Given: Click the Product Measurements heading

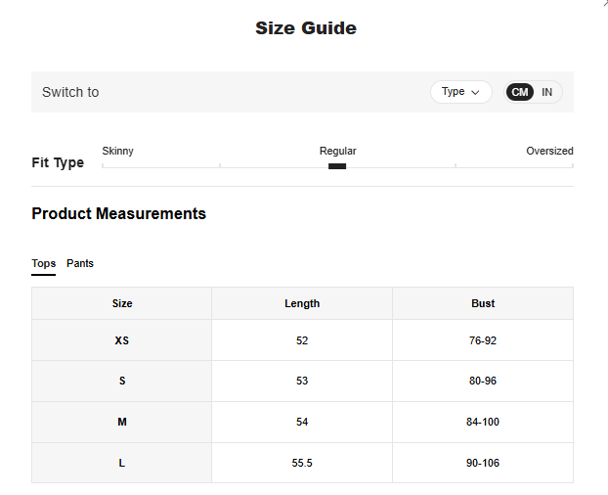Looking at the screenshot, I should [x=118, y=213].
